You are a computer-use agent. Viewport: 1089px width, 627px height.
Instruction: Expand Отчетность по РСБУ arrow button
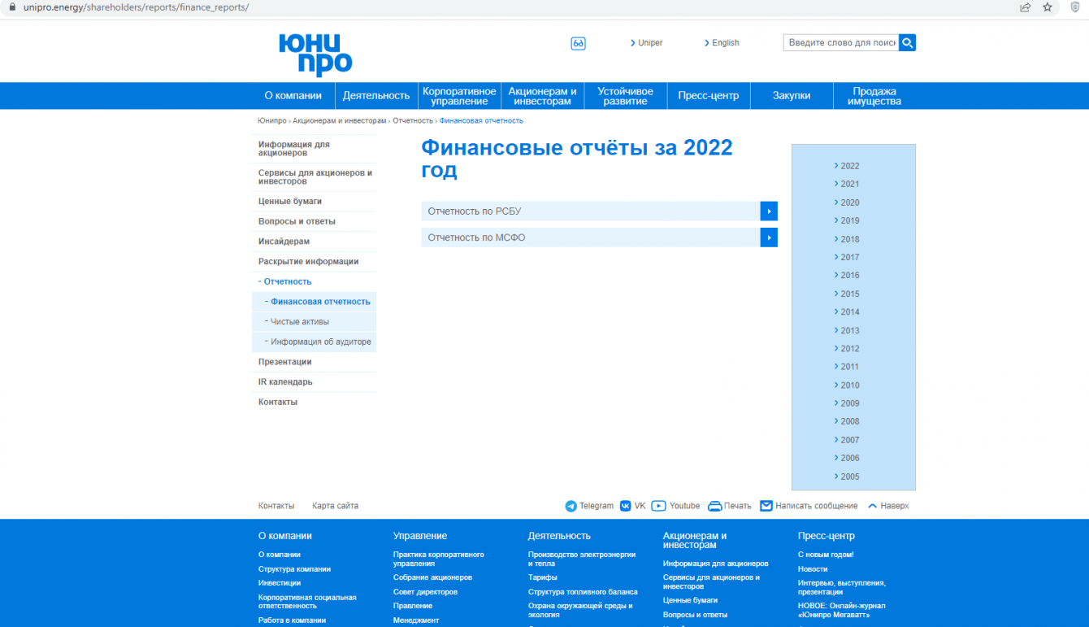(x=769, y=211)
